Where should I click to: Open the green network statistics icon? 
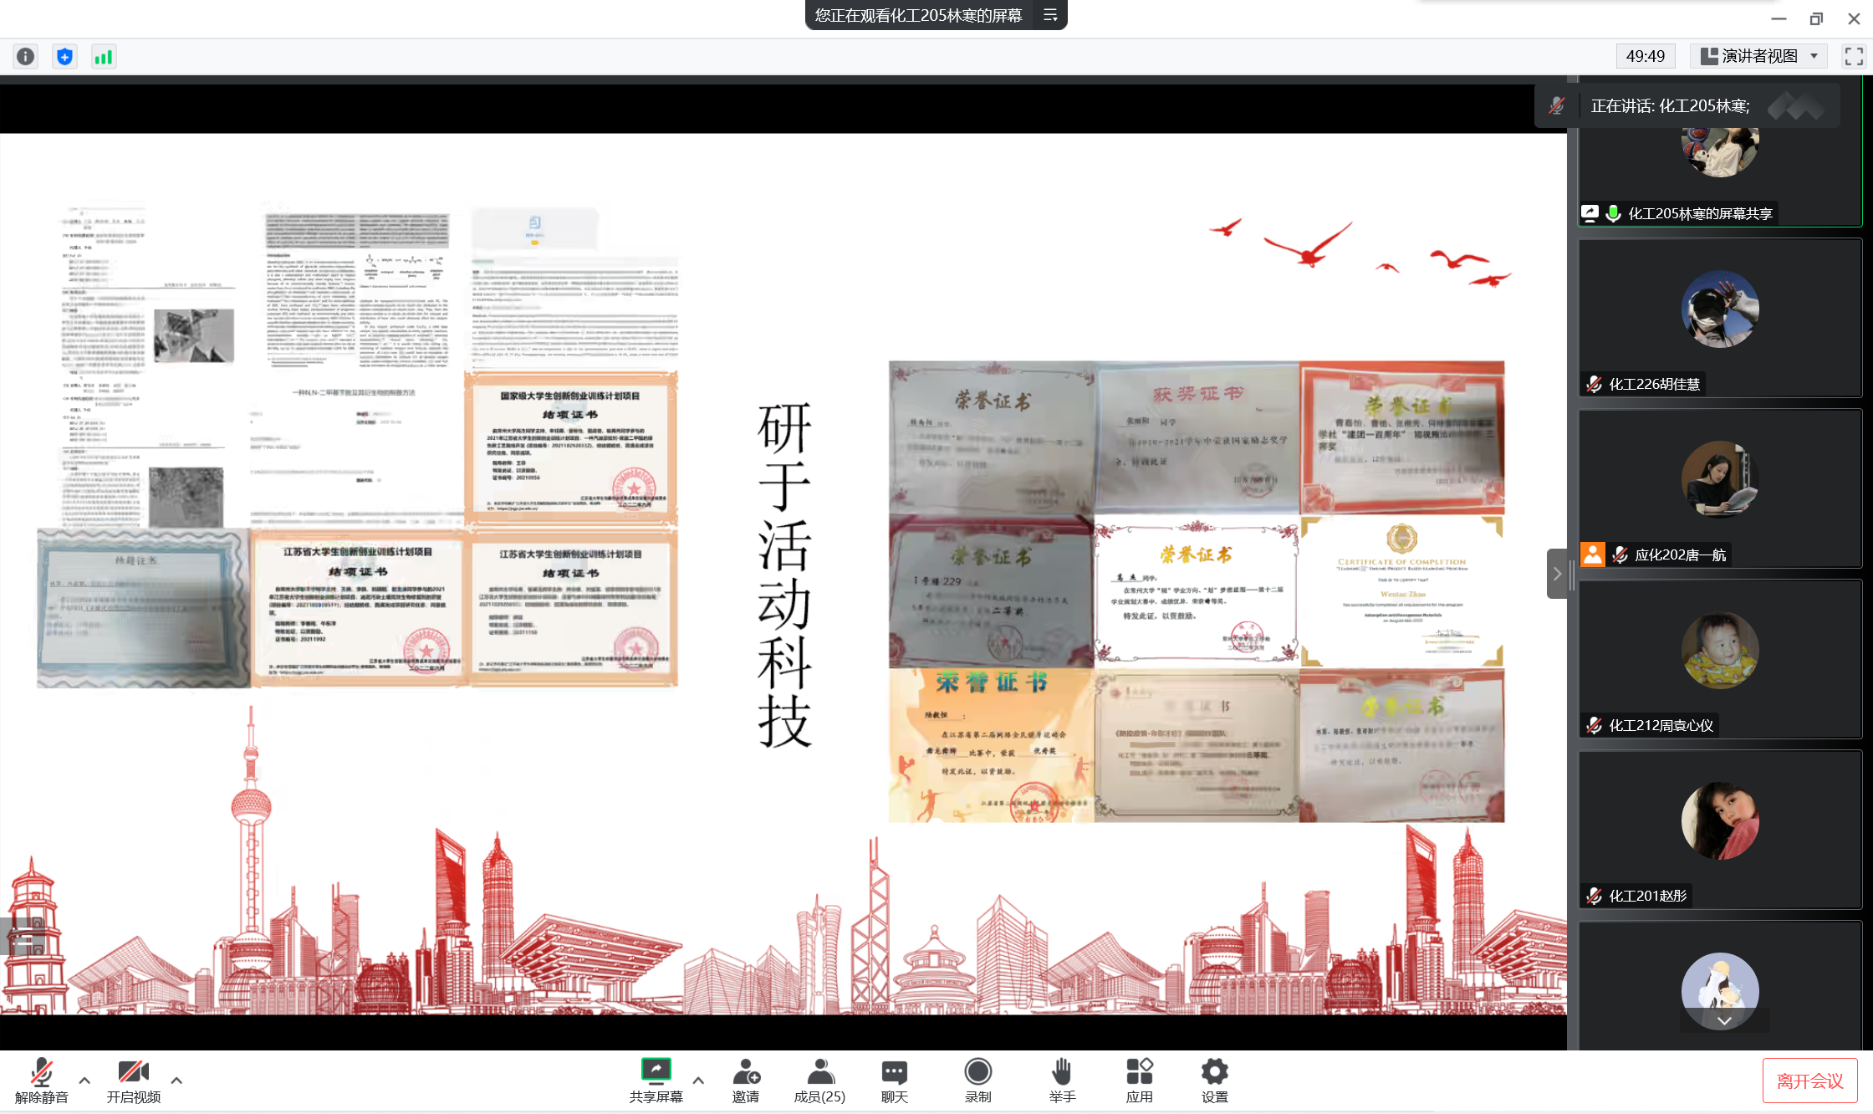103,57
